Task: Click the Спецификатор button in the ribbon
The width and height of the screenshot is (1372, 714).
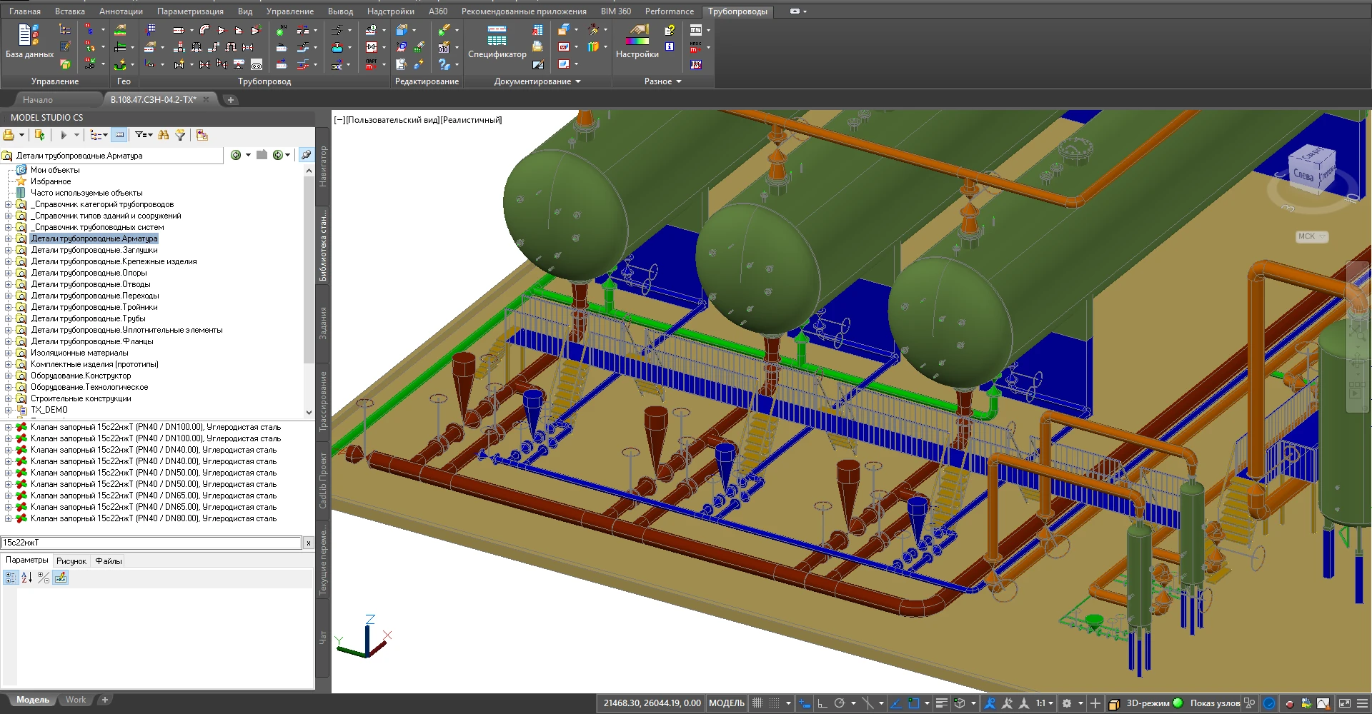Action: pyautogui.click(x=497, y=41)
